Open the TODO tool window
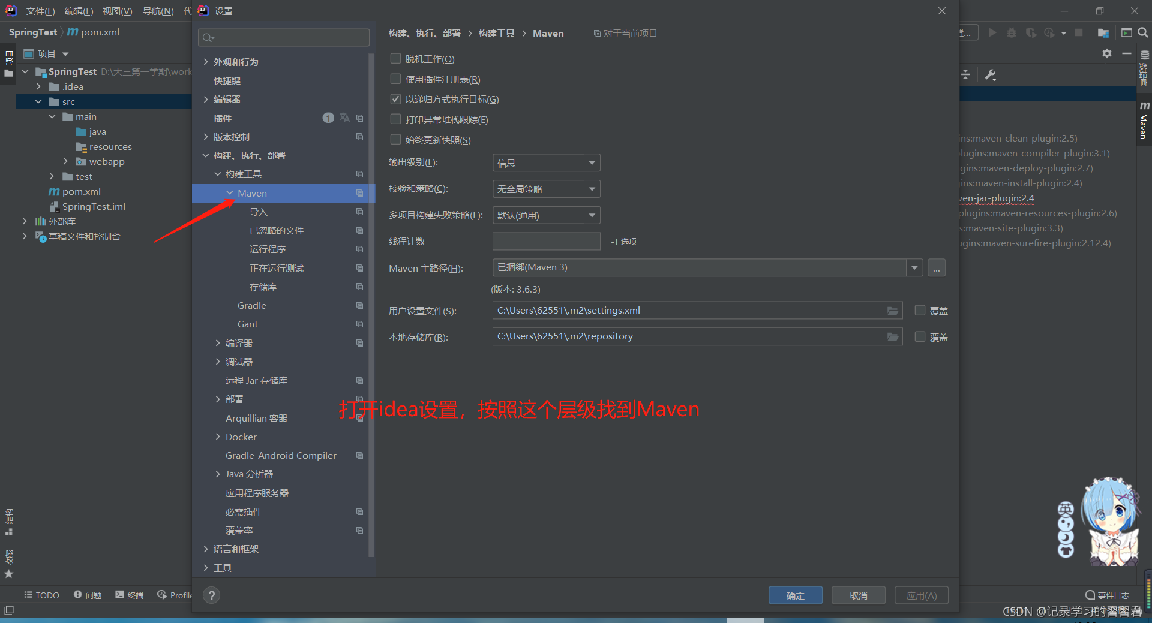Image resolution: width=1152 pixels, height=623 pixels. pos(42,595)
